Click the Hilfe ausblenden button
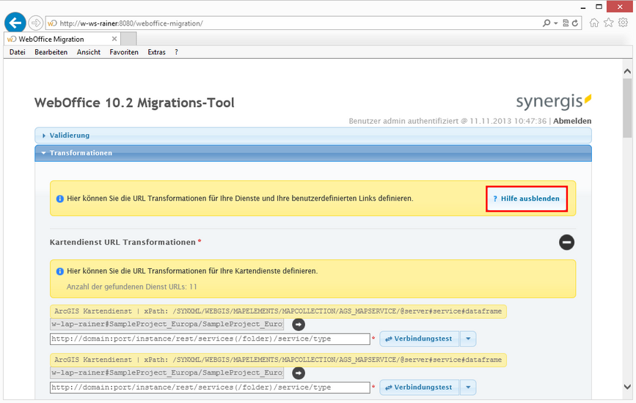The height and width of the screenshot is (403, 636). click(x=527, y=199)
